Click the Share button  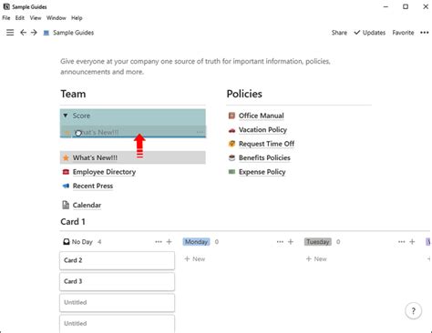(x=339, y=33)
